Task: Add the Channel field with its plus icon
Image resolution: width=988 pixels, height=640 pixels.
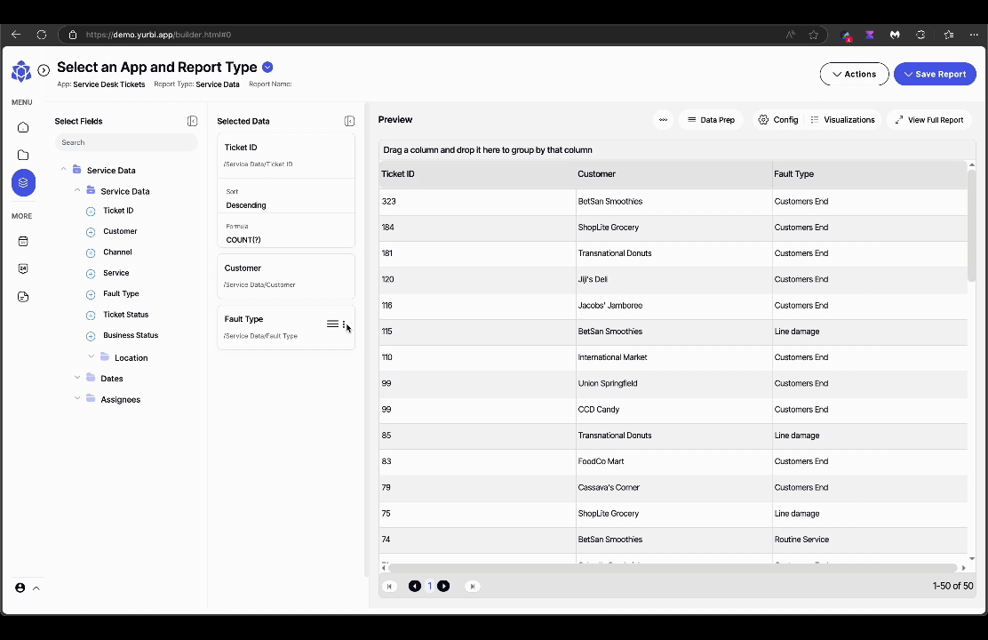Action: click(x=91, y=252)
